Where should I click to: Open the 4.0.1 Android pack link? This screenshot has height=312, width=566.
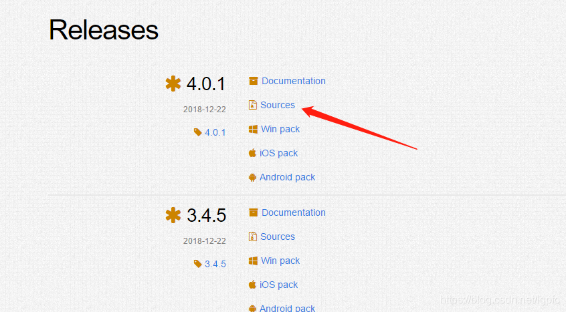[x=287, y=177]
